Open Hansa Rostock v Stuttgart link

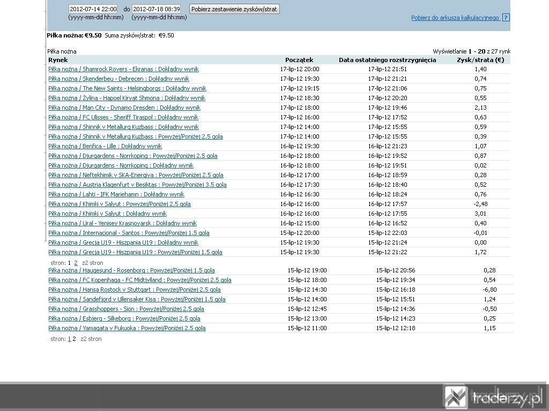[135, 290]
